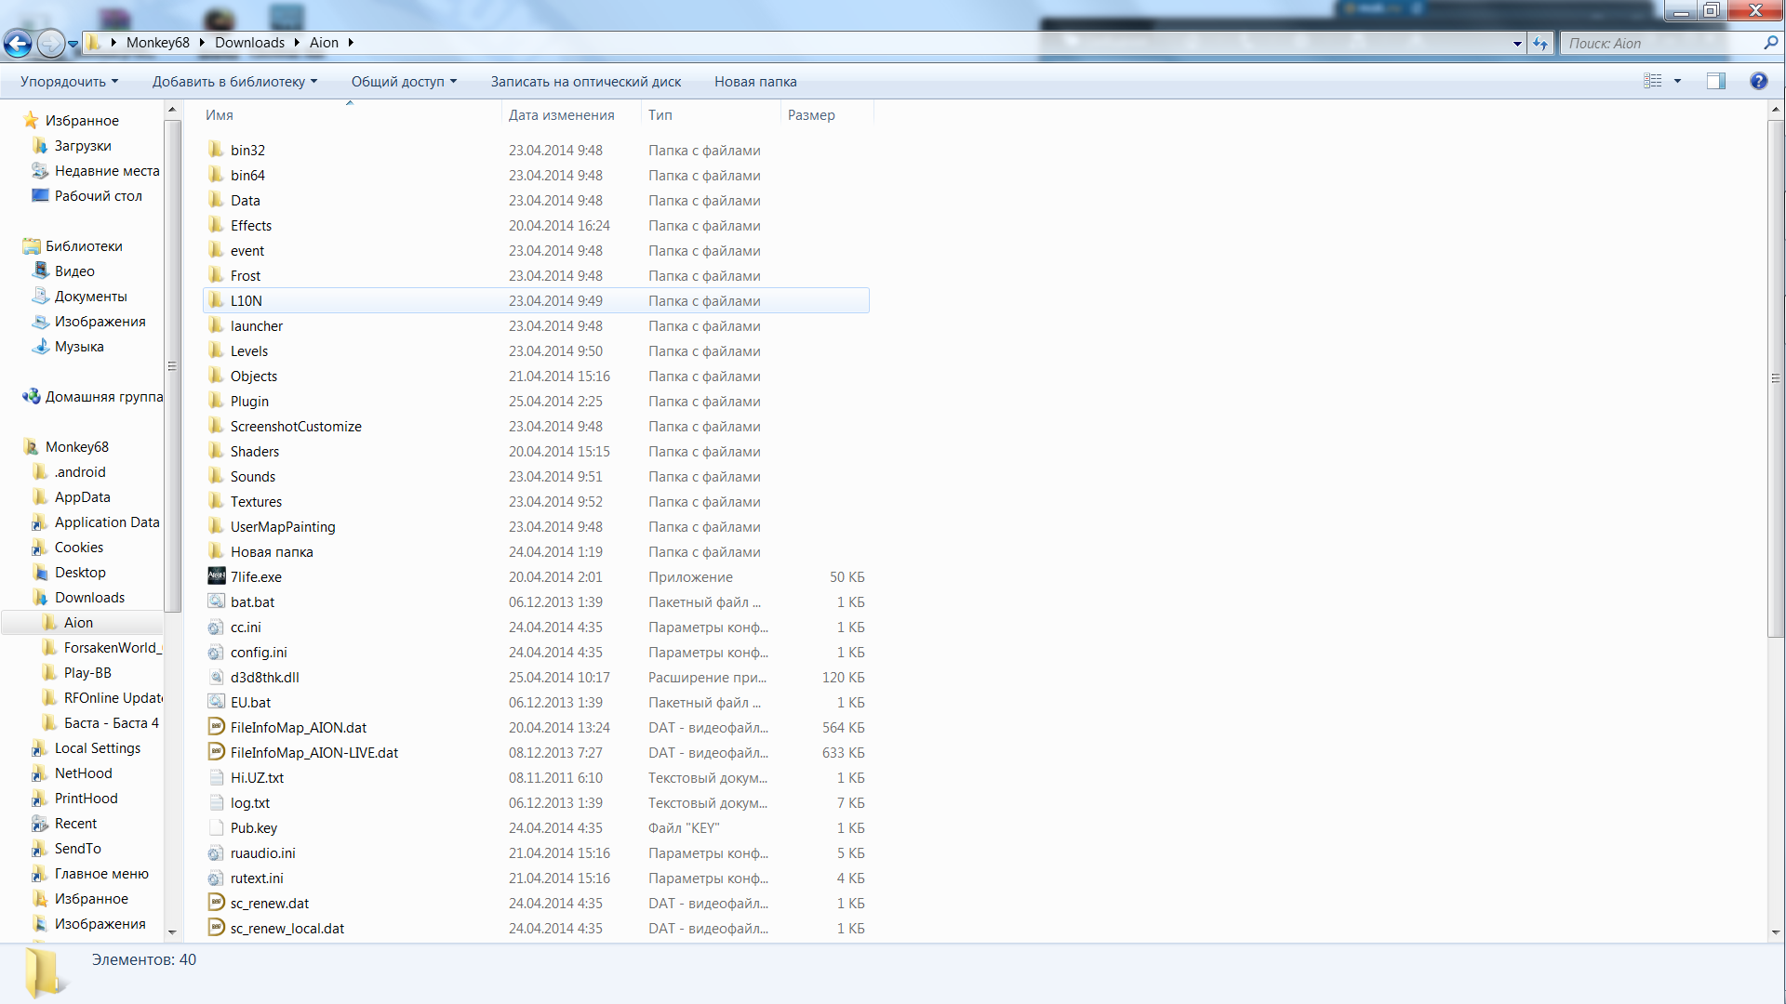This screenshot has width=1786, height=1004.
Task: Open the view options dropdown arrow
Action: click(x=1678, y=82)
